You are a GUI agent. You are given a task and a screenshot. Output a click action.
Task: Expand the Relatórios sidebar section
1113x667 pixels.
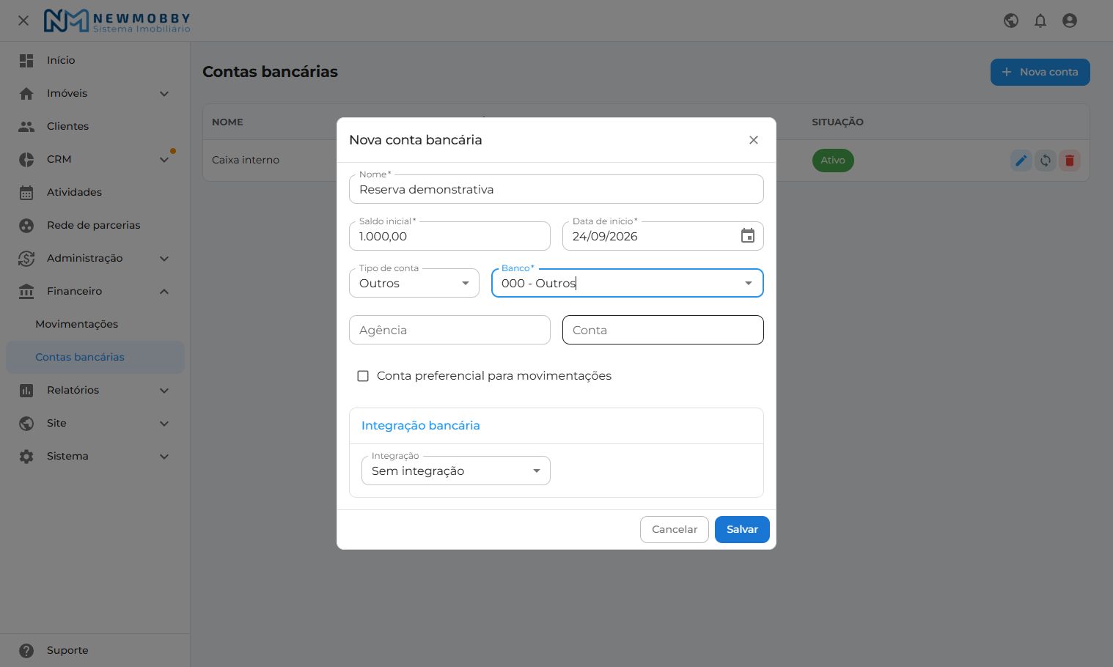(x=95, y=390)
